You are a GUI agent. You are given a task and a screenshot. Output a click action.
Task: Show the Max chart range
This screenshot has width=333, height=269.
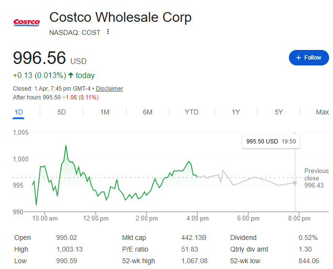click(x=322, y=112)
